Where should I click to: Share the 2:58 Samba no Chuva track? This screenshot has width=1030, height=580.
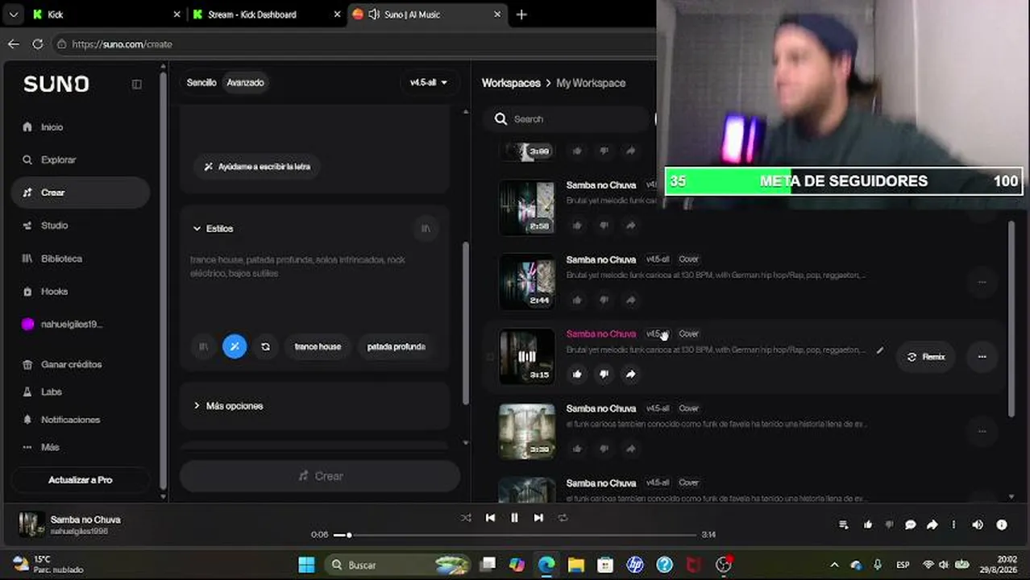630,226
